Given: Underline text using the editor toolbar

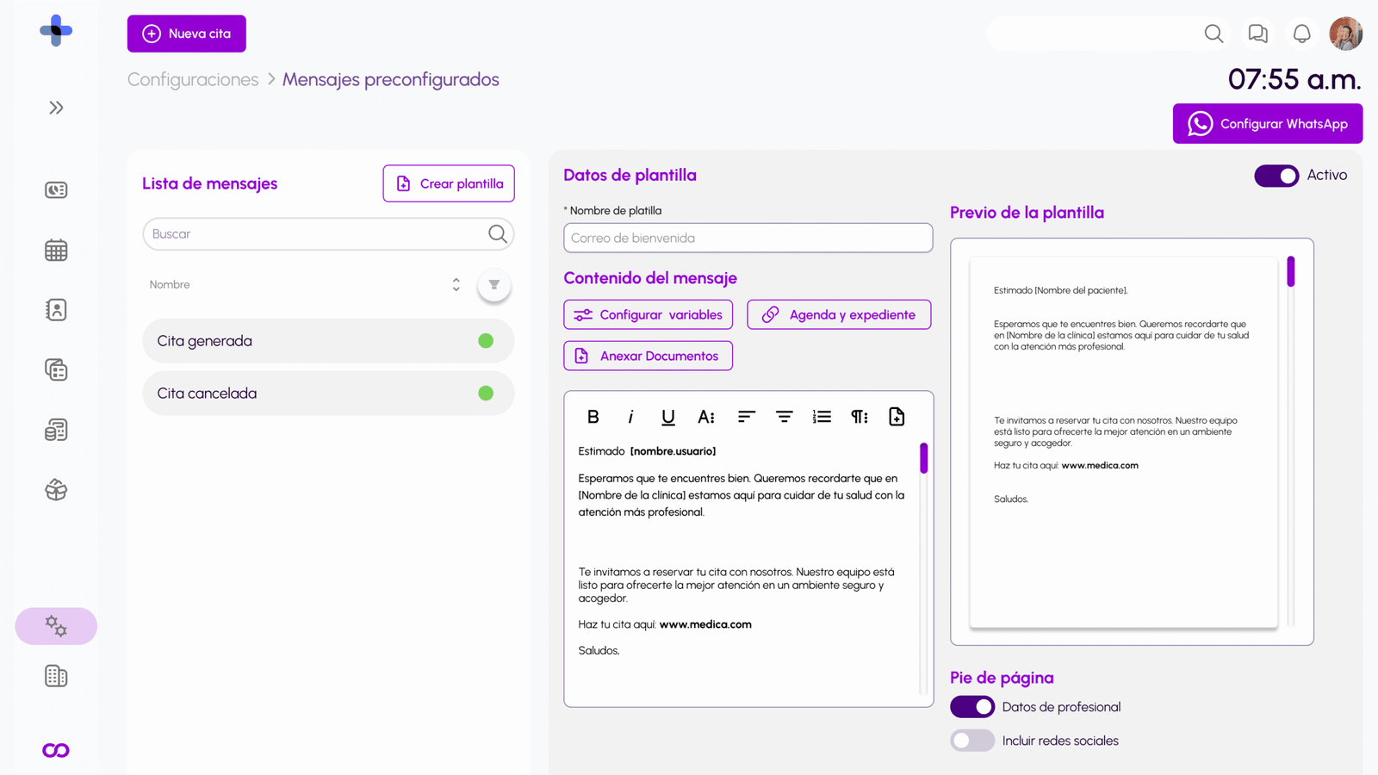Looking at the screenshot, I should 667,417.
